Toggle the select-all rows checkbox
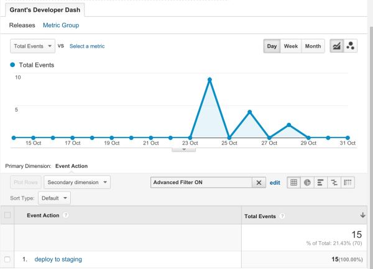The image size is (373, 269). tap(7, 215)
